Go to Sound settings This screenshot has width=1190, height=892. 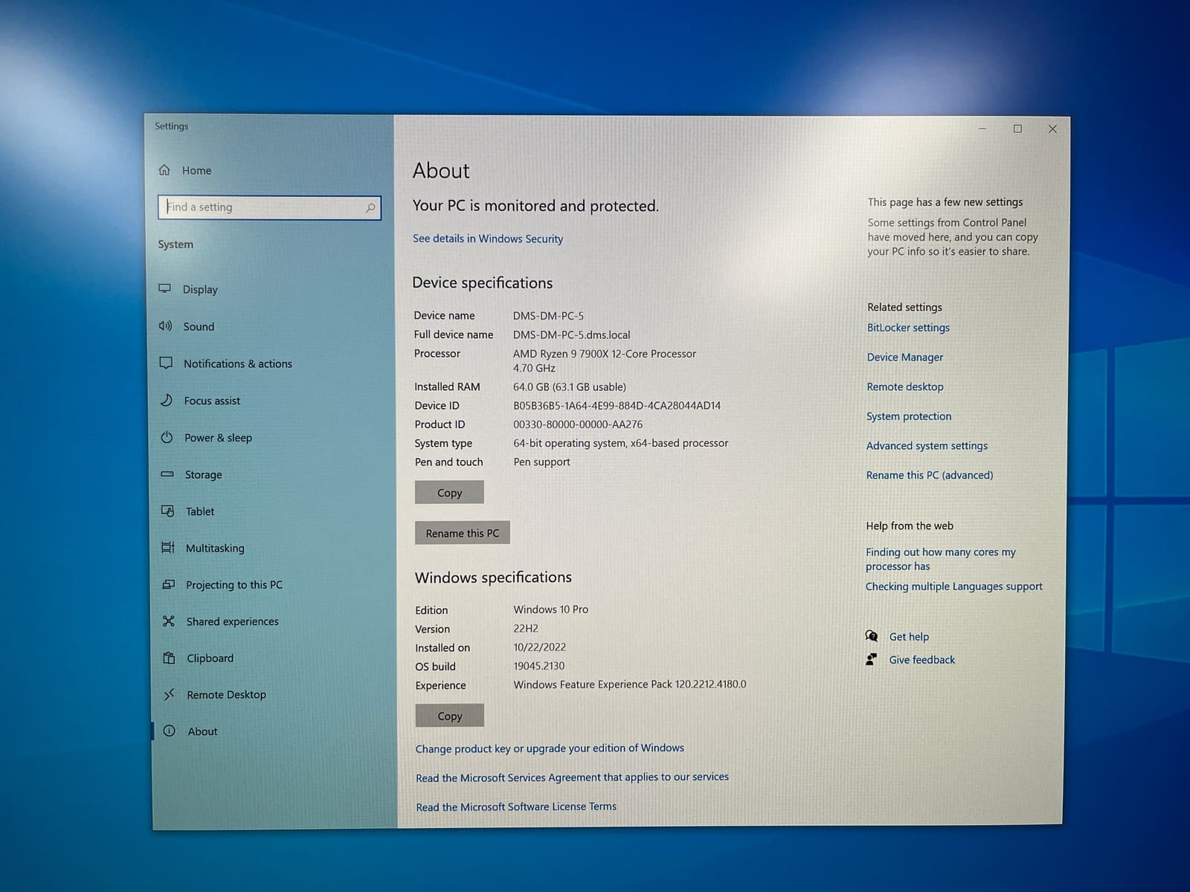[199, 326]
